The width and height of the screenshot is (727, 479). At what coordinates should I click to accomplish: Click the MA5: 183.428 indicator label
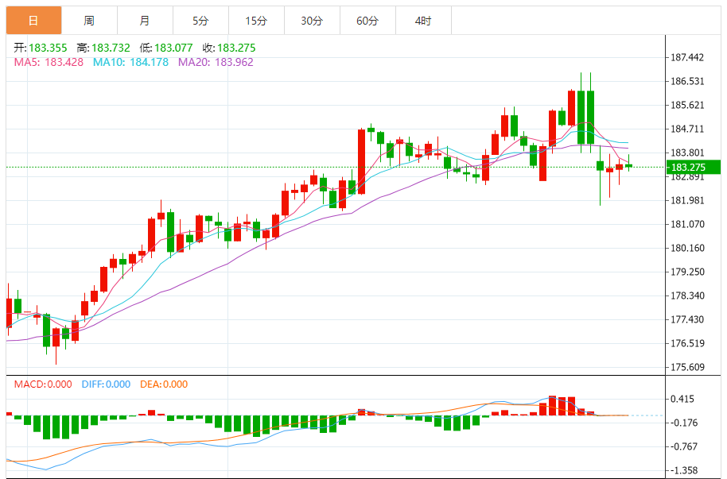coord(49,61)
